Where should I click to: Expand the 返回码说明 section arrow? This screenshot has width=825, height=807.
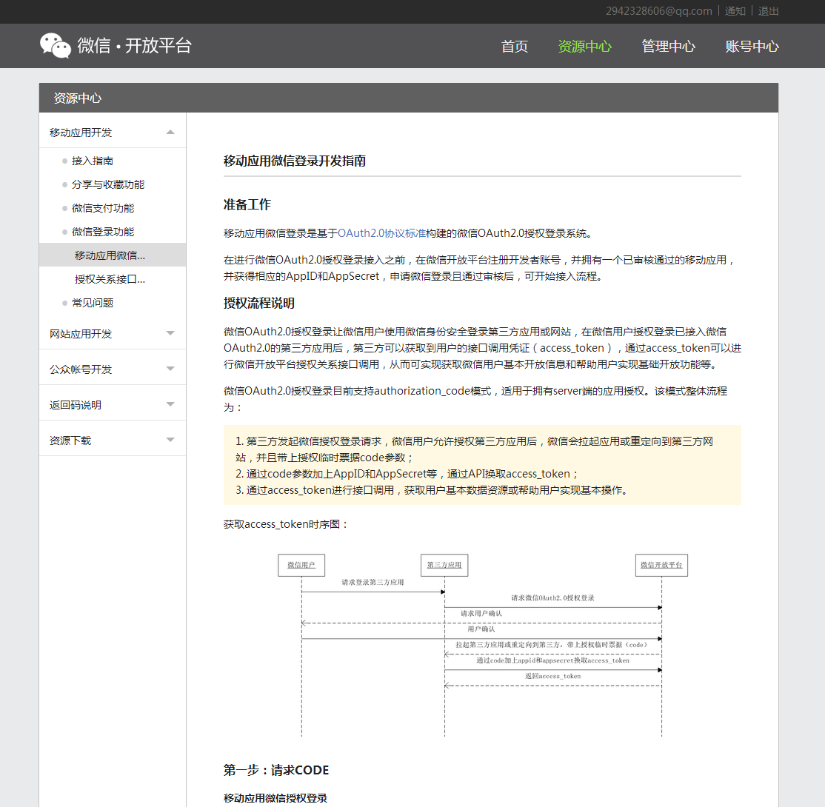tap(170, 404)
